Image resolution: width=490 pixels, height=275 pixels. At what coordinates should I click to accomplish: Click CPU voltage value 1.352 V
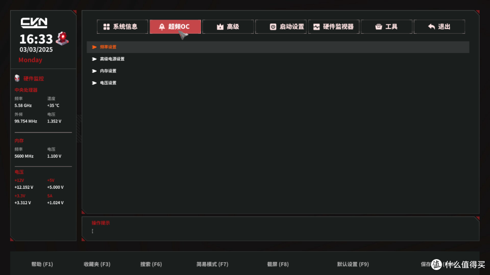(x=54, y=121)
